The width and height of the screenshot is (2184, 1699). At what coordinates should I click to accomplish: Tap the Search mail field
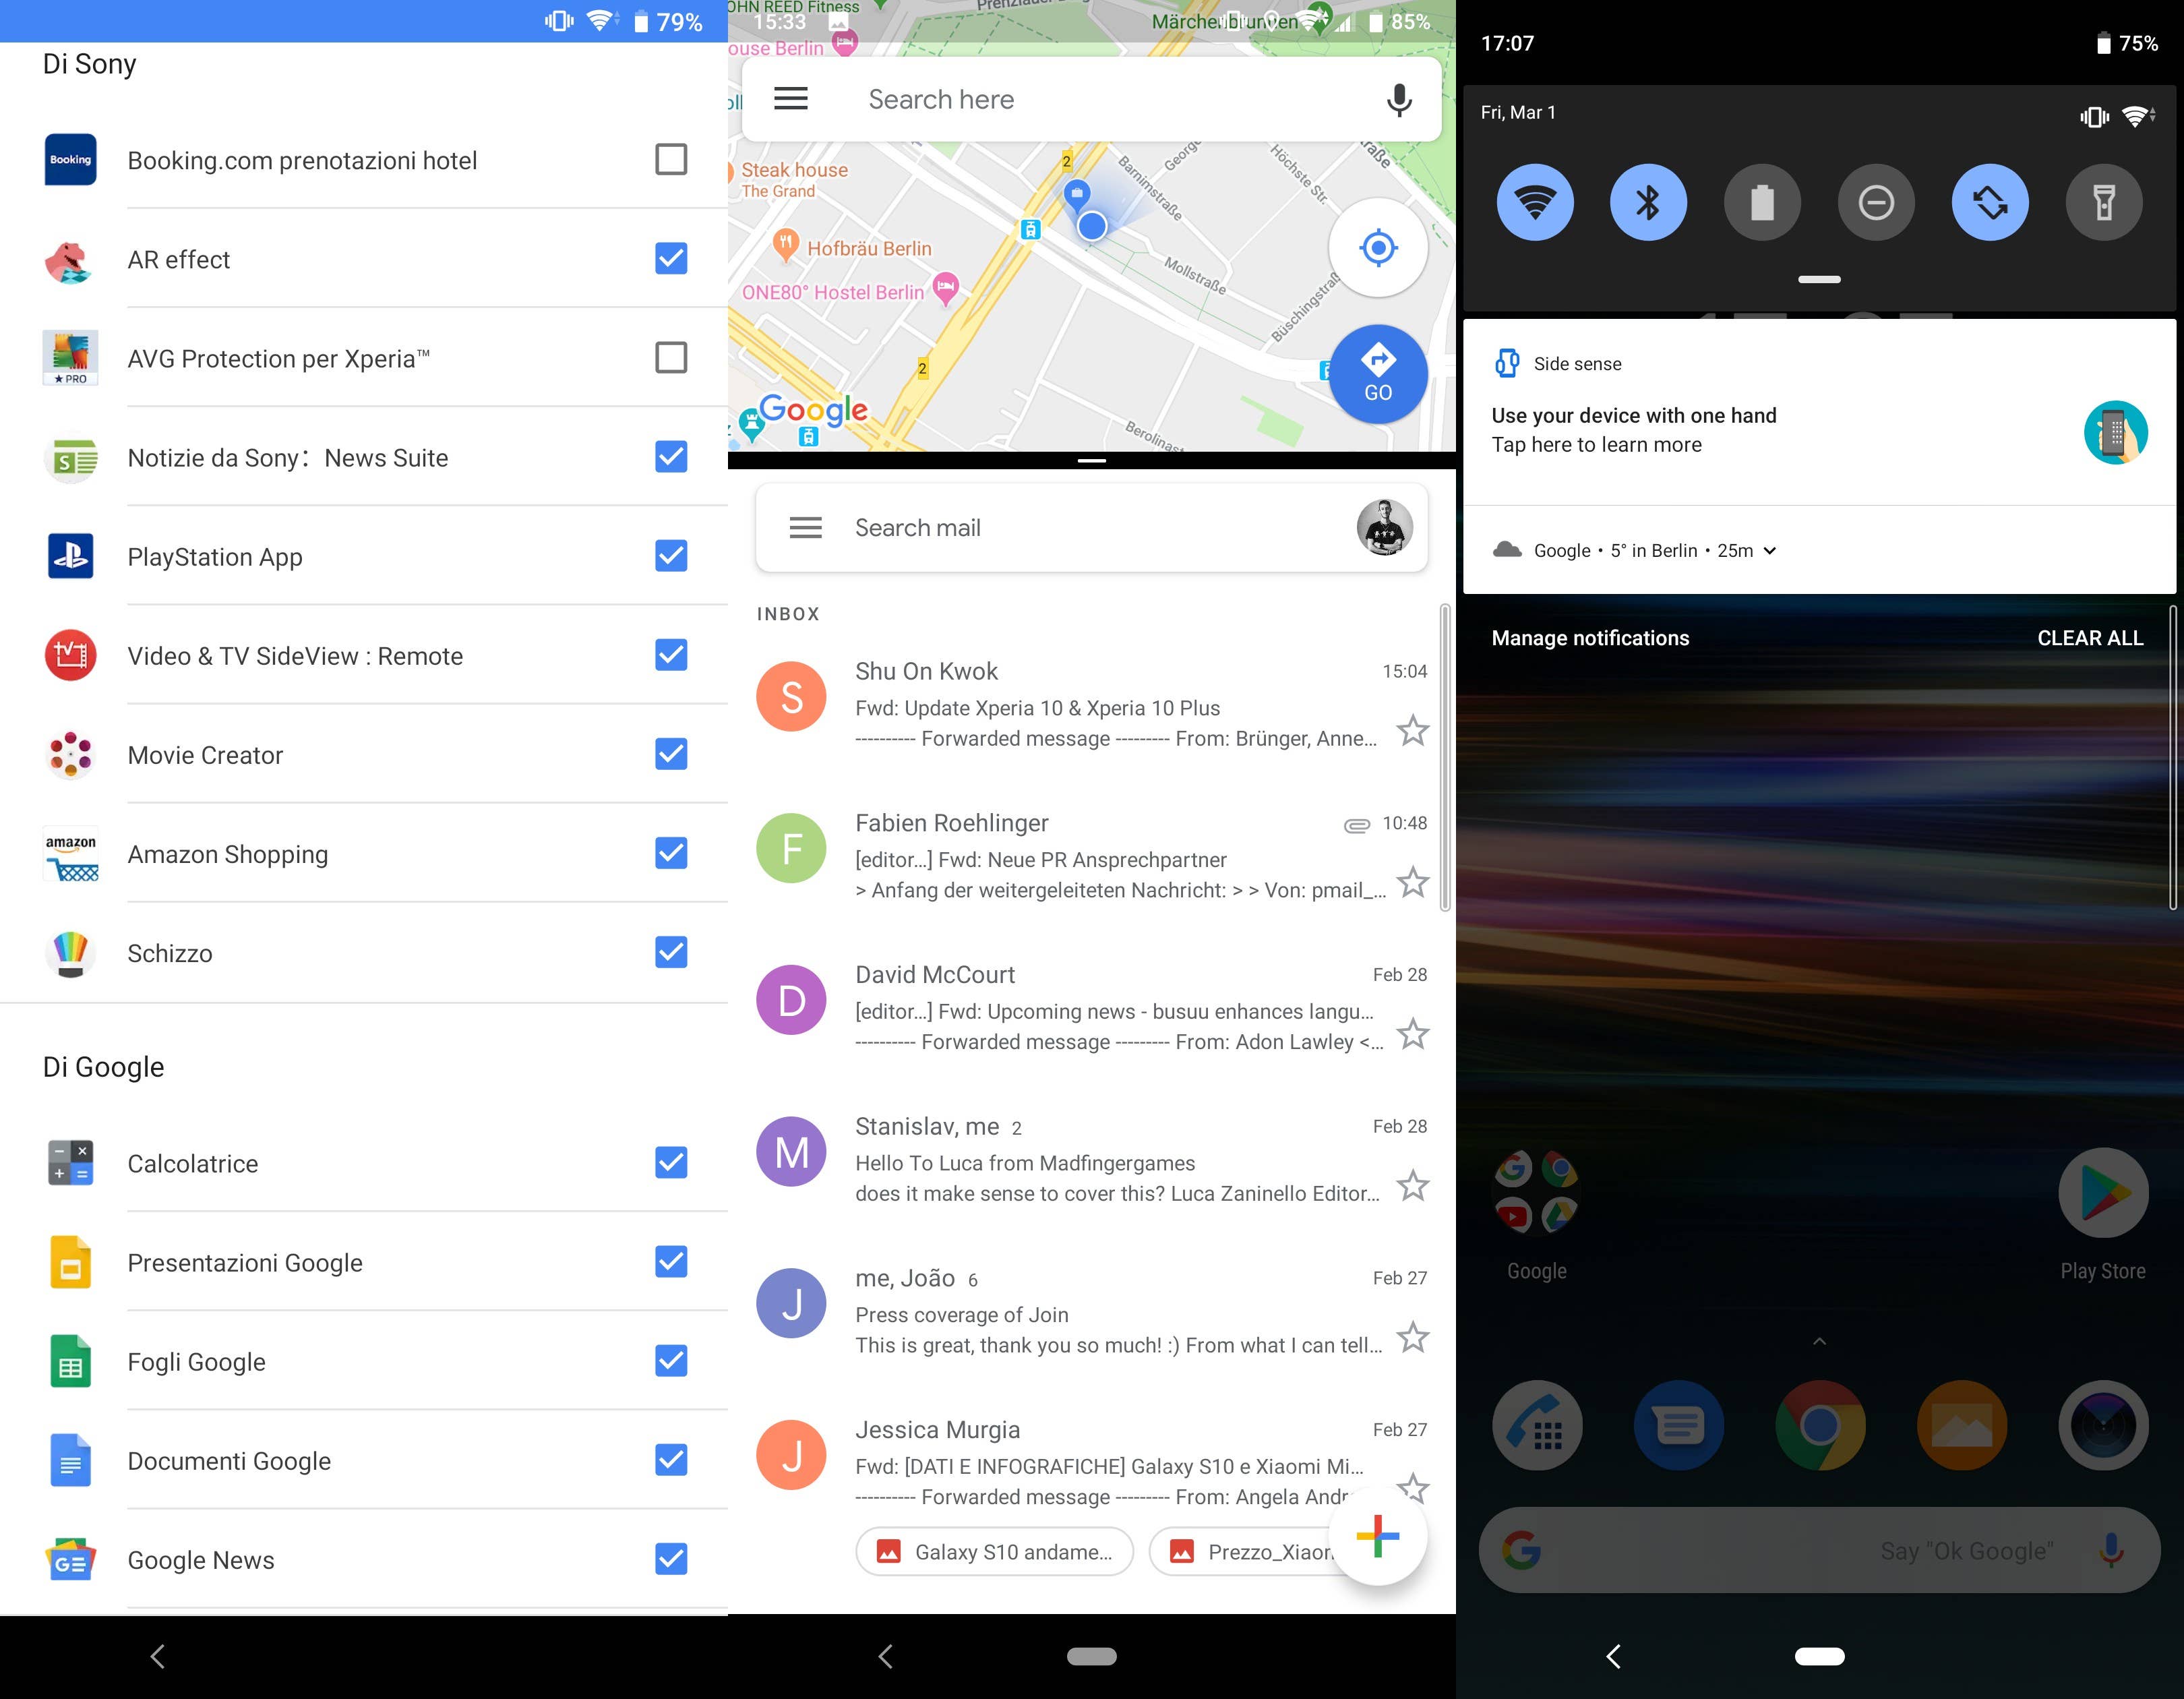[x=1000, y=527]
